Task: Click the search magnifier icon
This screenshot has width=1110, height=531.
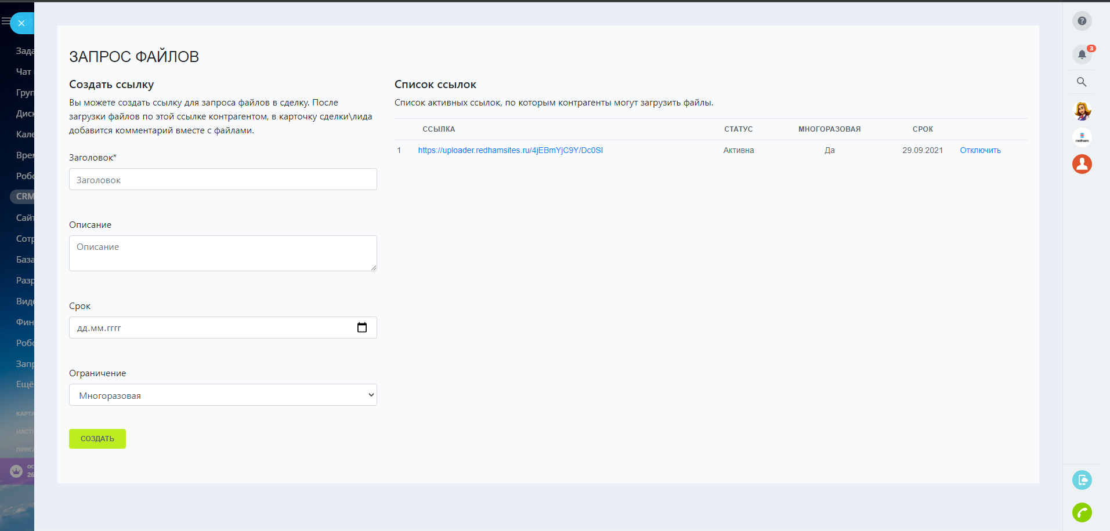Action: (x=1082, y=82)
